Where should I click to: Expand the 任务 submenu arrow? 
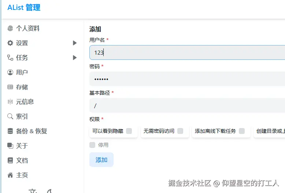pos(74,58)
